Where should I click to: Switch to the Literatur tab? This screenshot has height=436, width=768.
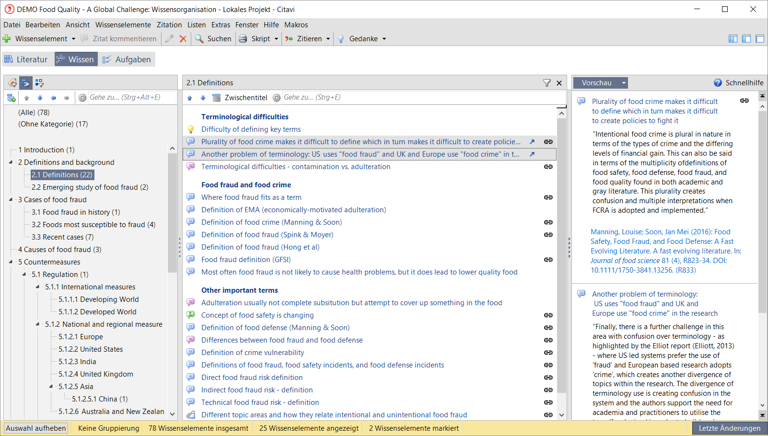(x=26, y=59)
